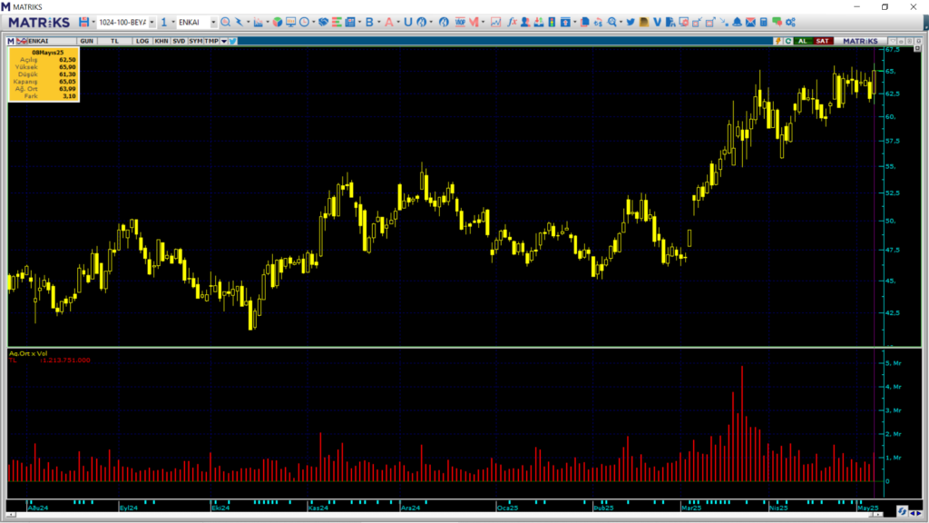The image size is (929, 523).
Task: Open the mail envelope icon
Action: 749,22
